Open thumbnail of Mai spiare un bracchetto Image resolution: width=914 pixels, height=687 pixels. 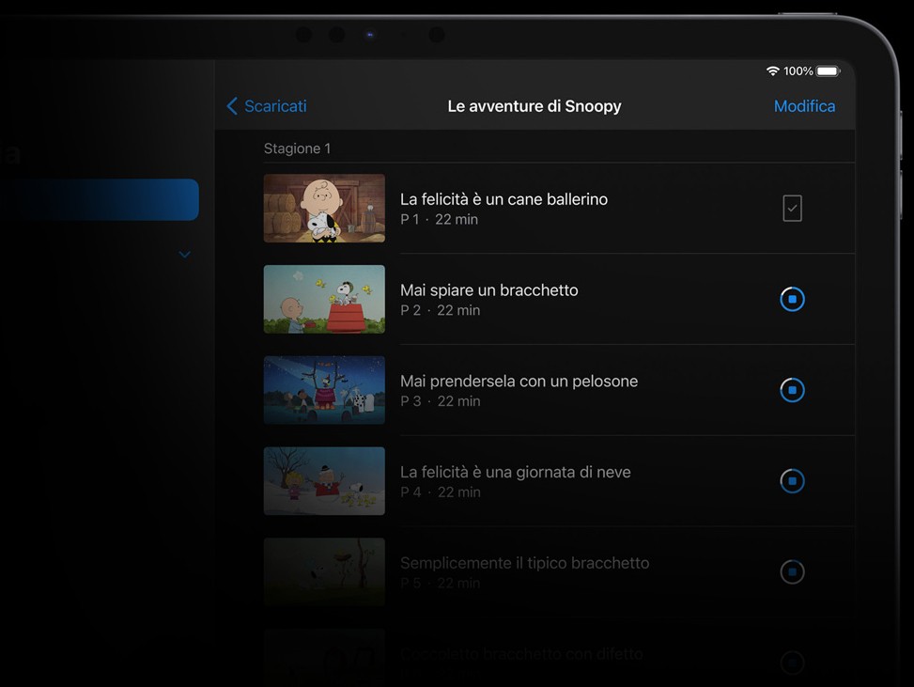[x=324, y=300]
